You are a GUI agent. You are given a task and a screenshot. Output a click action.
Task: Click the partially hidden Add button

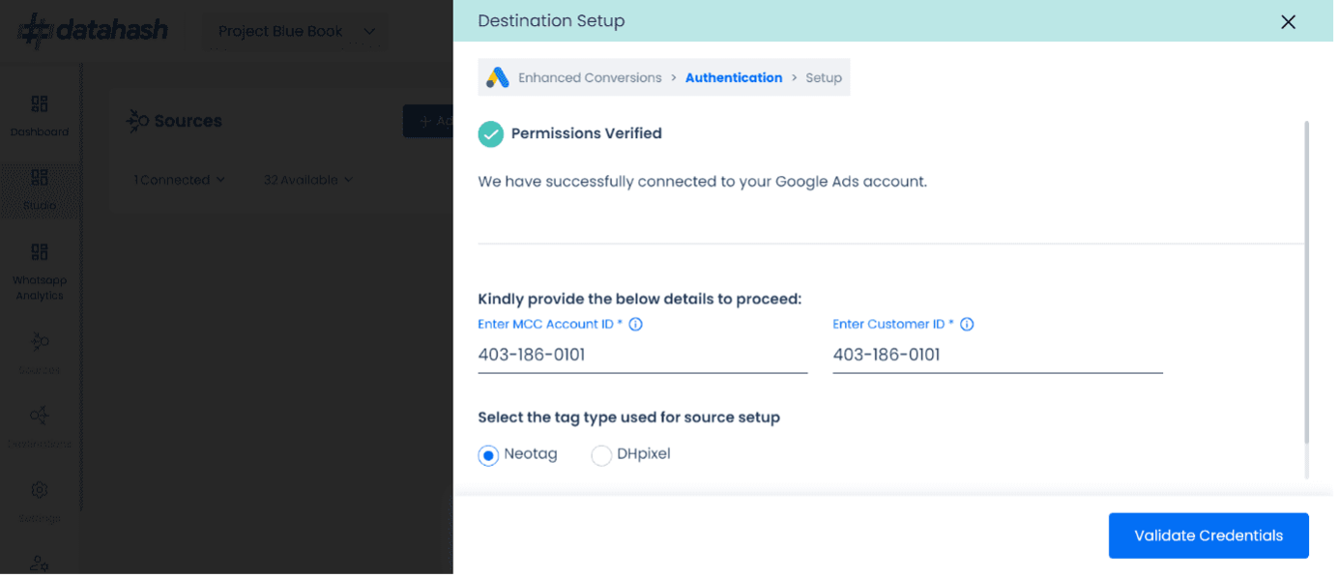click(428, 122)
